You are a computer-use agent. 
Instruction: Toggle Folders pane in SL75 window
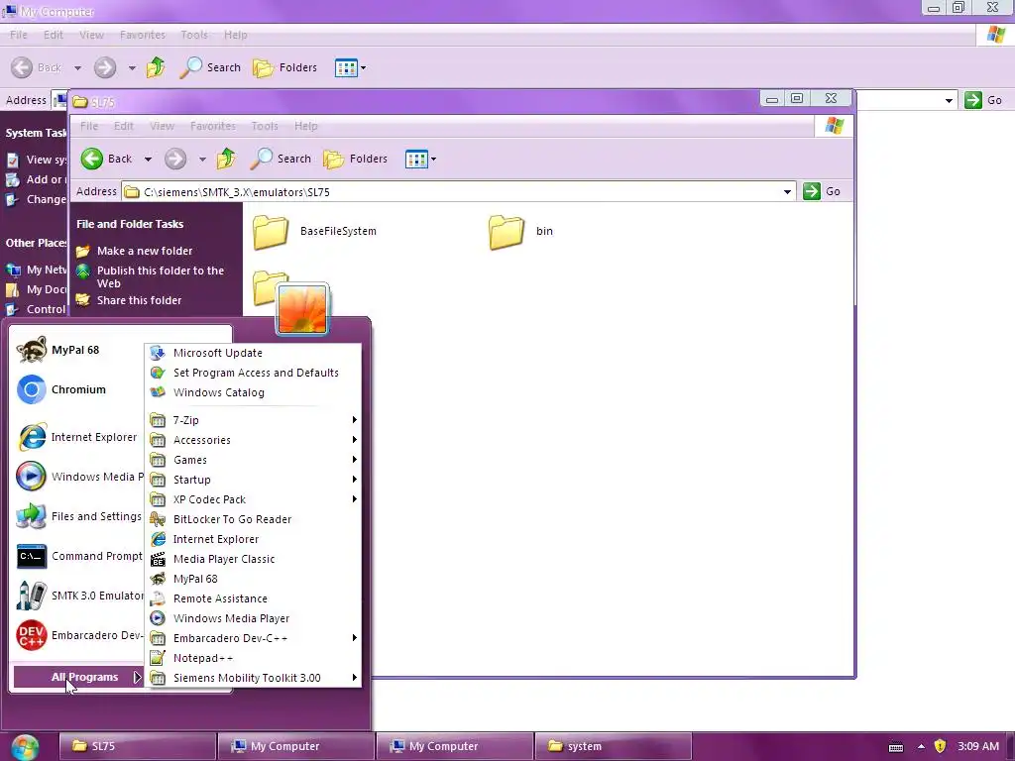(x=356, y=159)
